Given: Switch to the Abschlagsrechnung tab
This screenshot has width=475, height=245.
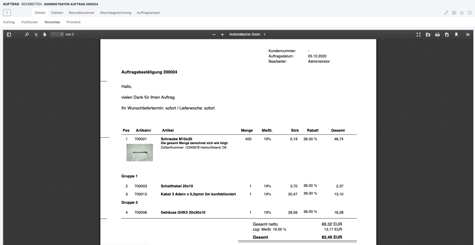Looking at the screenshot, I should [x=115, y=13].
